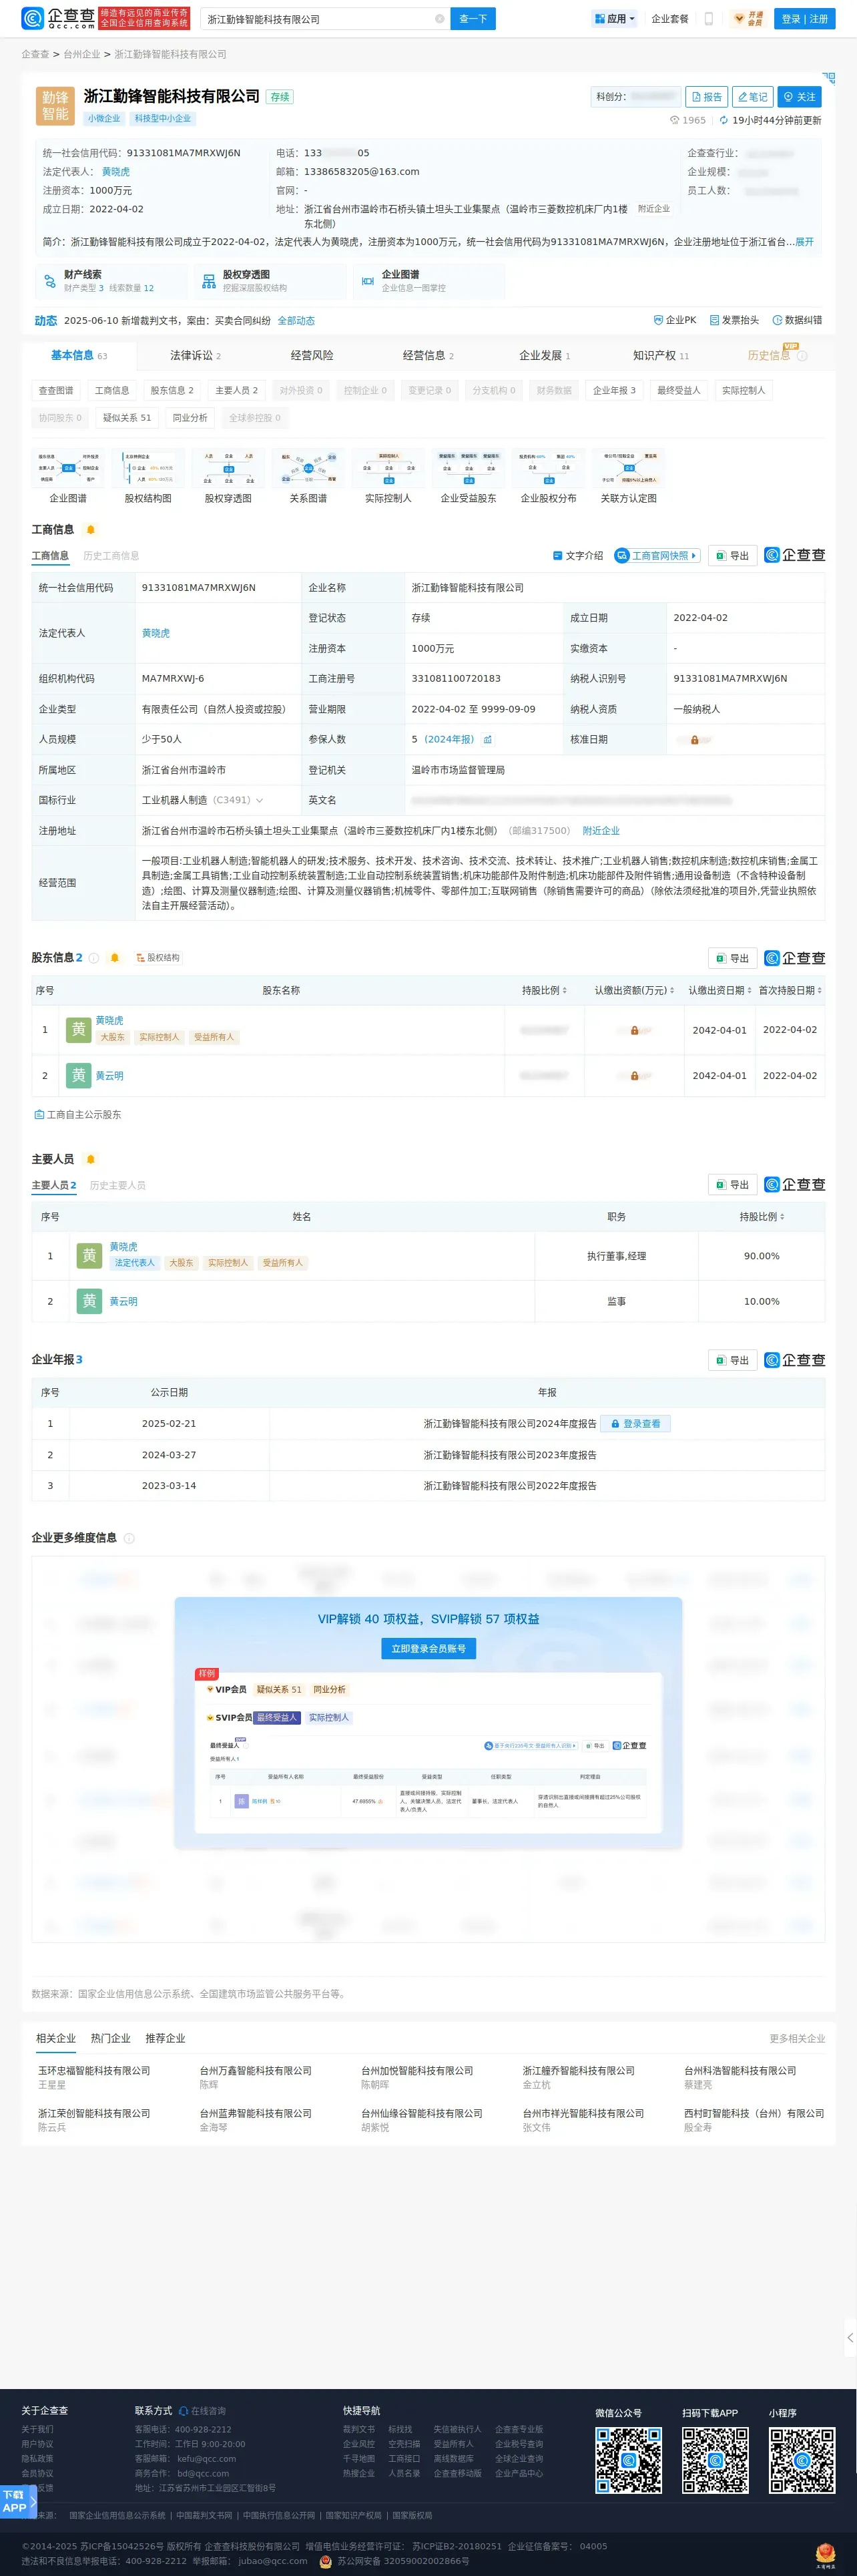Screen dimensions: 857x2576
Task: Switch to the 法律诉讼 tab
Action: (195, 356)
